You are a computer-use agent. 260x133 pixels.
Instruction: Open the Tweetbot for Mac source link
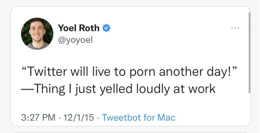click(138, 118)
